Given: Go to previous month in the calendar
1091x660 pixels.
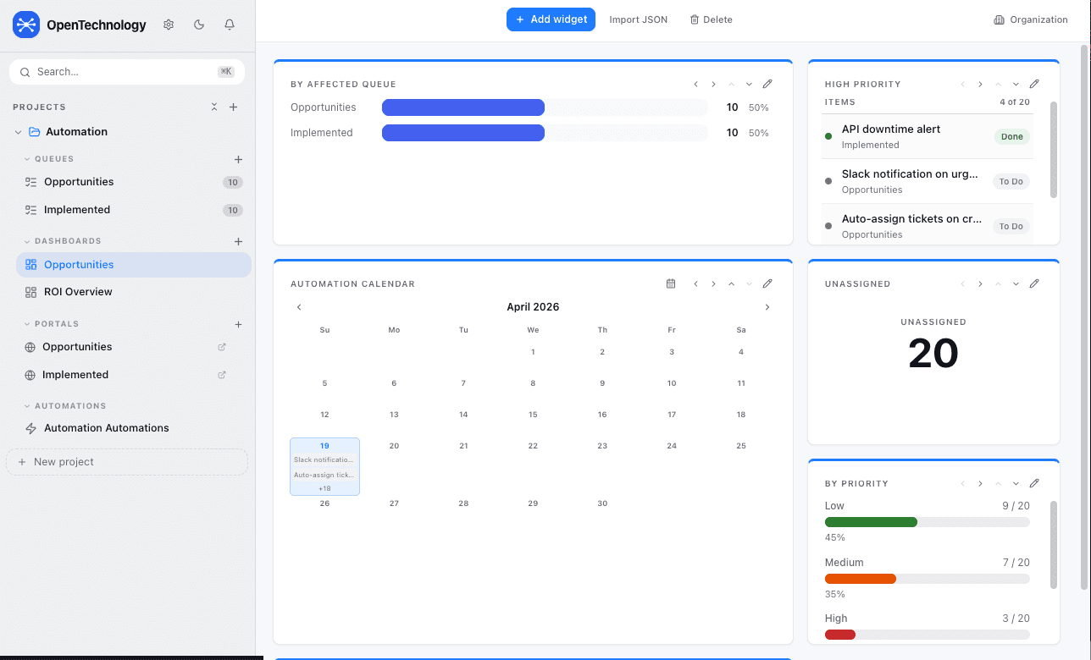Looking at the screenshot, I should point(299,307).
